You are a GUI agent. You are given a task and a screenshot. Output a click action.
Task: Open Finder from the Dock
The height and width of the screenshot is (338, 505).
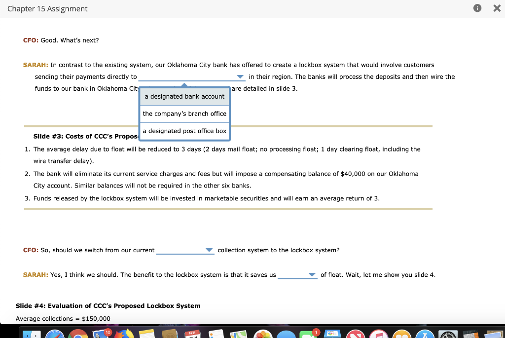31,334
